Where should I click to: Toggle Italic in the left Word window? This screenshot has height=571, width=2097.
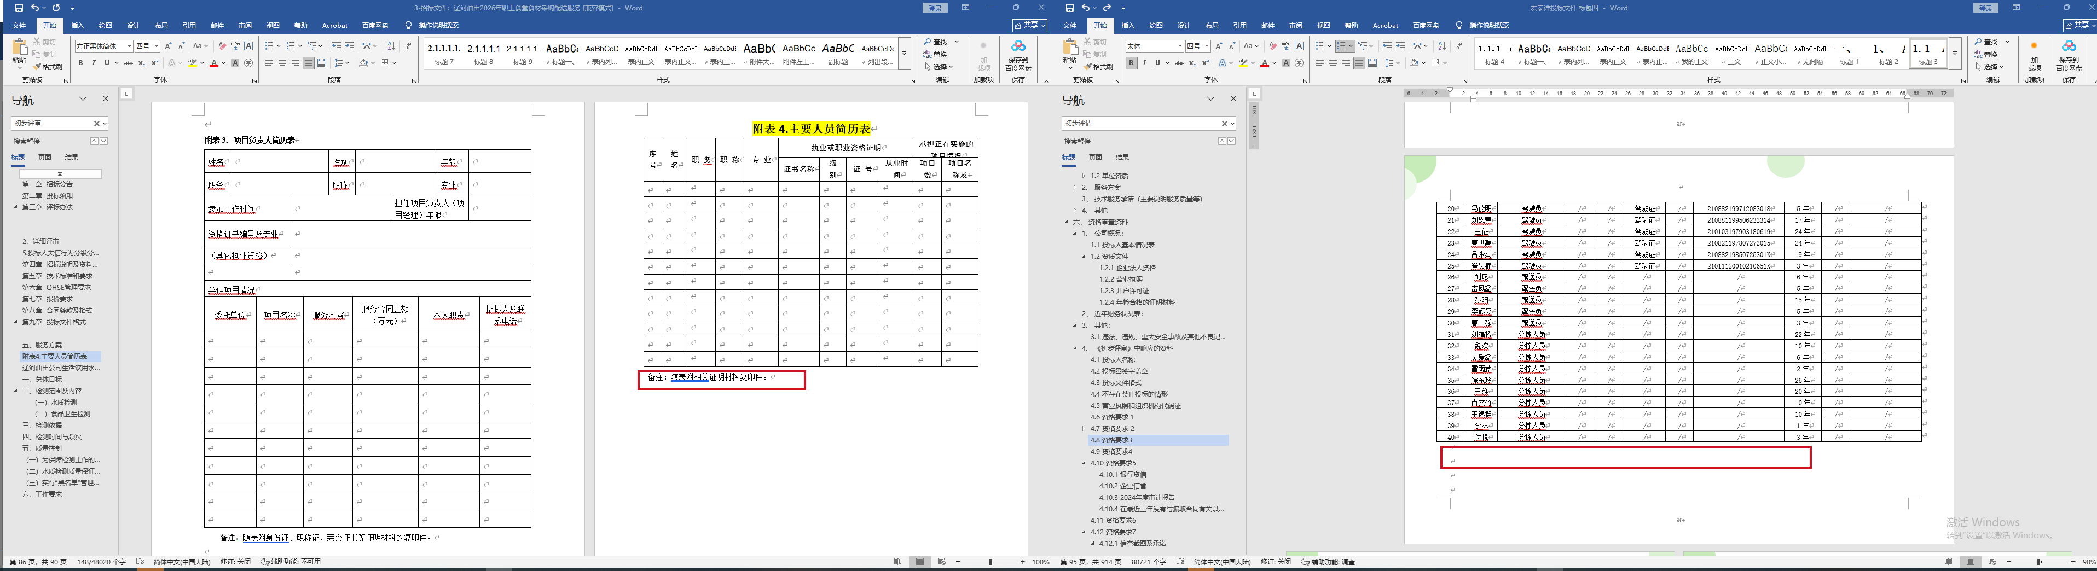(94, 63)
